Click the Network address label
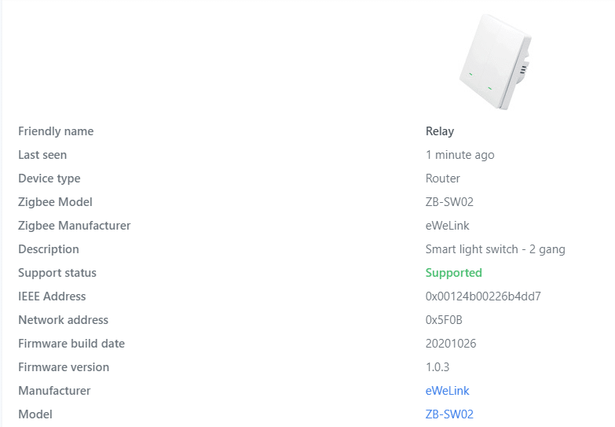This screenshot has width=615, height=427. [63, 320]
